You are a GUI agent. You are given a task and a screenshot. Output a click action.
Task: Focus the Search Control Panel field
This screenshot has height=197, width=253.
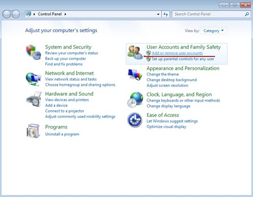[208, 14]
